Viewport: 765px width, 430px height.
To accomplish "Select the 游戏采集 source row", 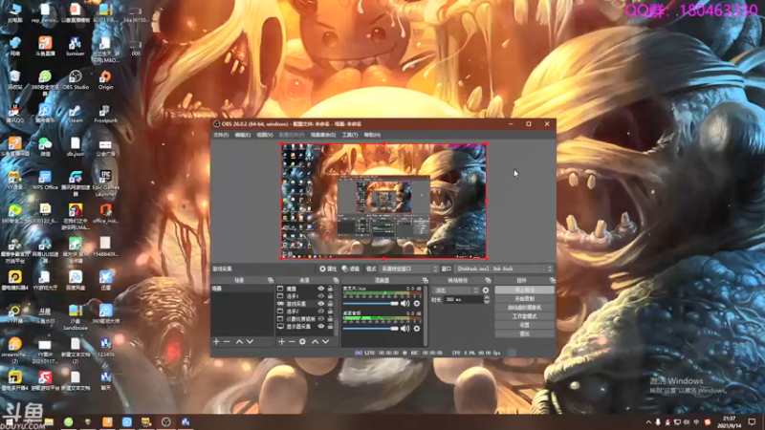I will 305,303.
